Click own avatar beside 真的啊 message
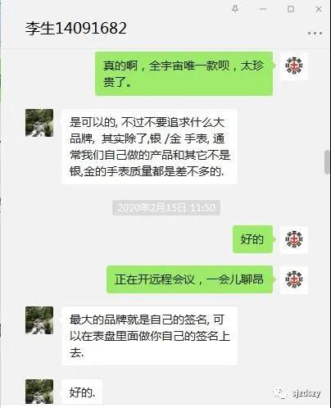331x408 pixels. tap(294, 66)
